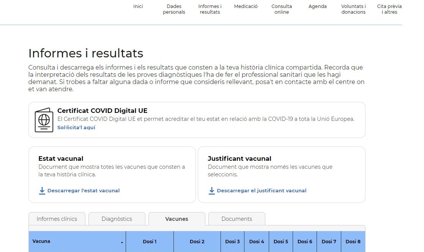The width and height of the screenshot is (424, 252).
Task: Click the Sol·licita'l aquí link
Action: coord(76,127)
